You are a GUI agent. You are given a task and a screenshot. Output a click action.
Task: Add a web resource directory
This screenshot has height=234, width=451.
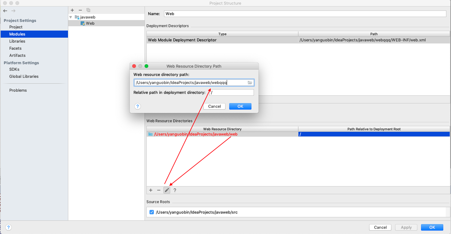(x=151, y=190)
